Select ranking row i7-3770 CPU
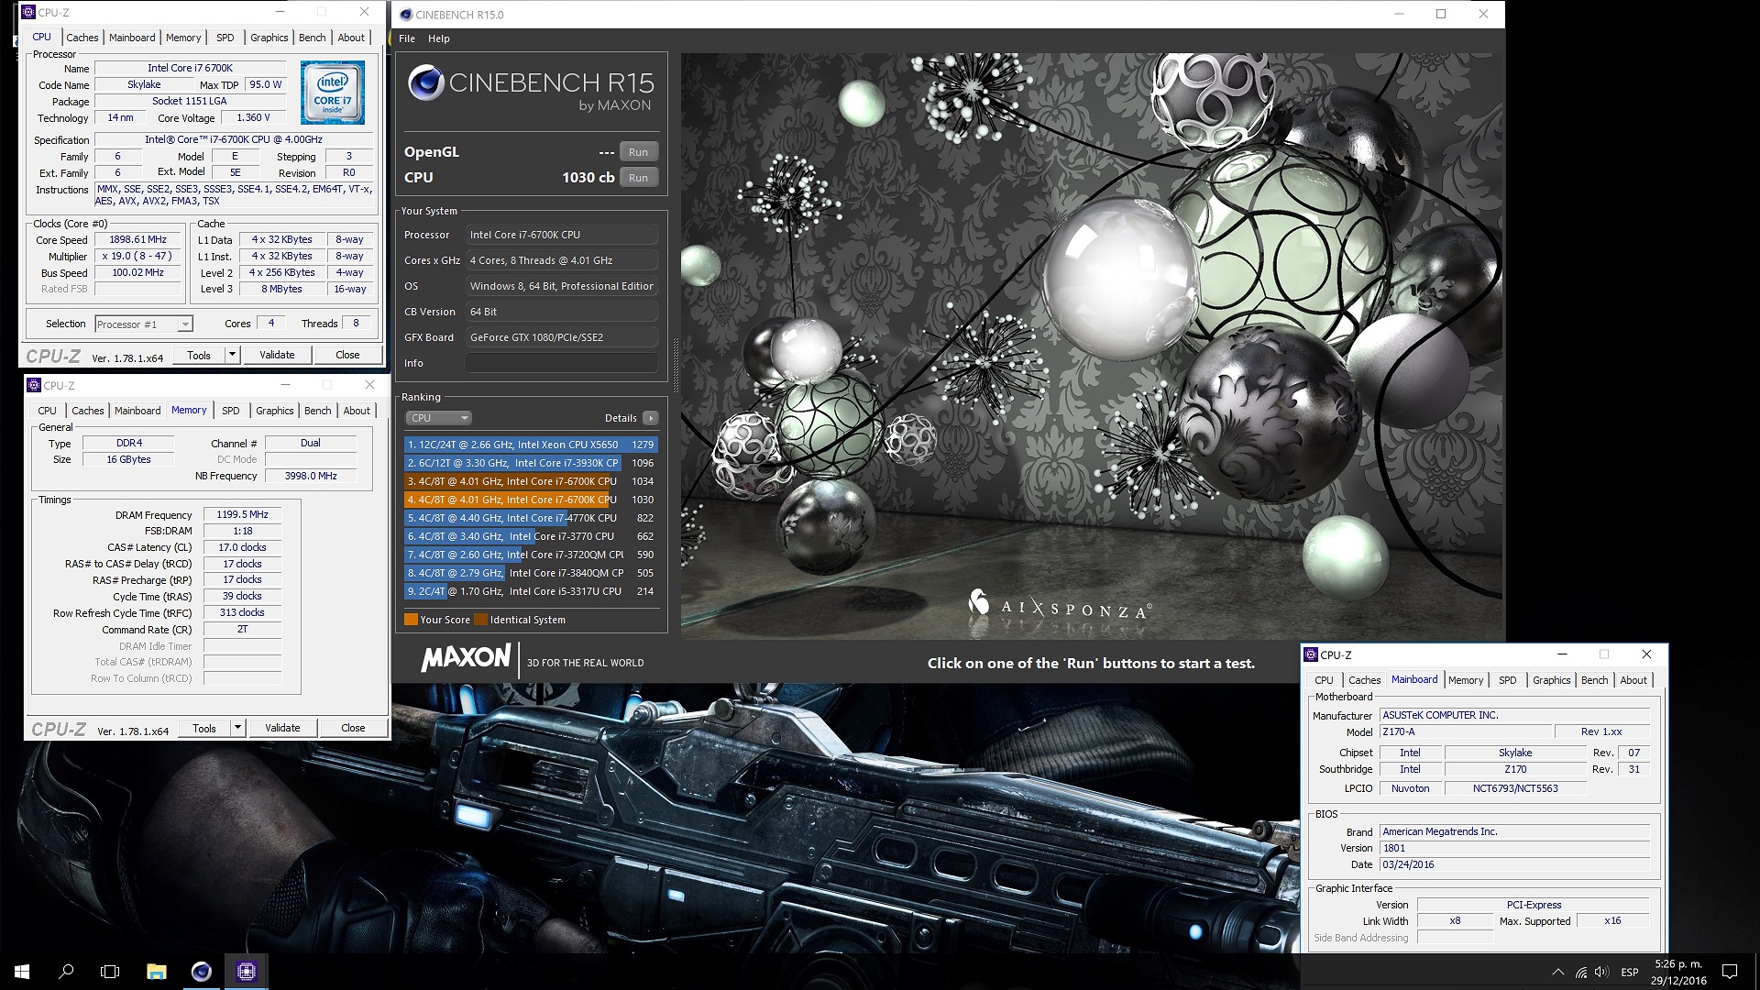 [531, 536]
